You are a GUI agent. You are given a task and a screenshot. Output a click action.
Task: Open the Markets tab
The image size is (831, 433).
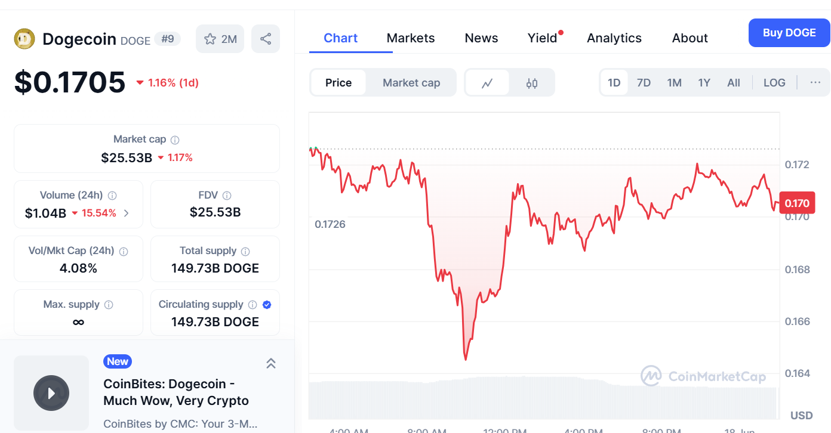[411, 38]
